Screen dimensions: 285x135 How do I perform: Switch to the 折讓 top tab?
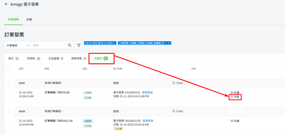pyautogui.click(x=29, y=19)
